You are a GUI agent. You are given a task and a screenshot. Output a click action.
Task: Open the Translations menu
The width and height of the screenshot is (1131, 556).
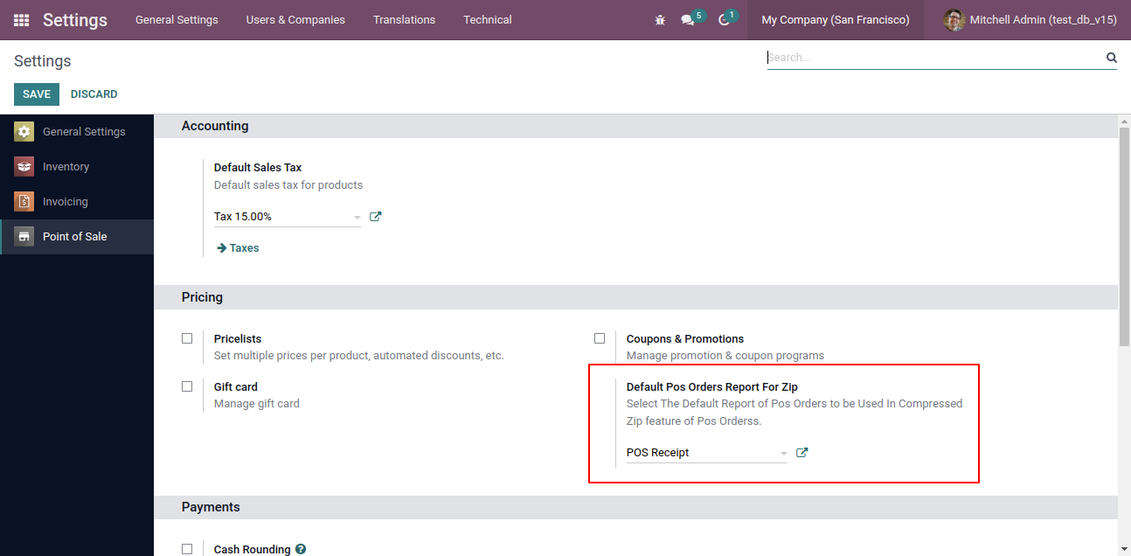[404, 19]
